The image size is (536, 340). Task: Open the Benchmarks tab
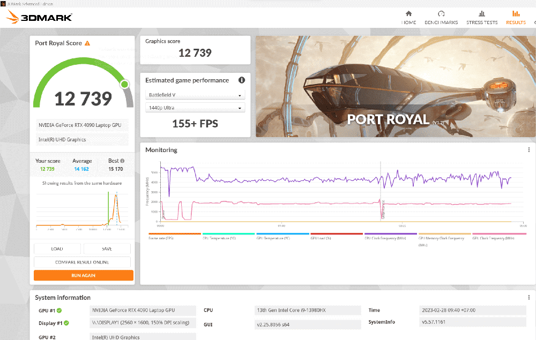coord(441,18)
